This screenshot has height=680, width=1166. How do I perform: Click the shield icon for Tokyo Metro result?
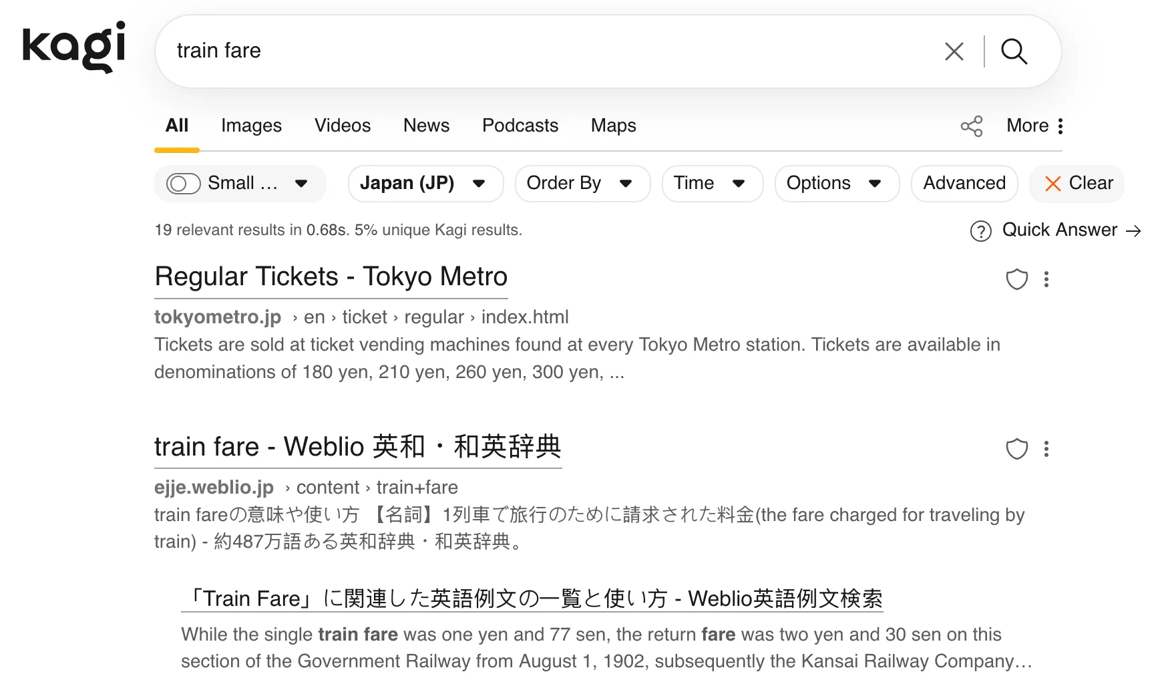pos(1016,279)
